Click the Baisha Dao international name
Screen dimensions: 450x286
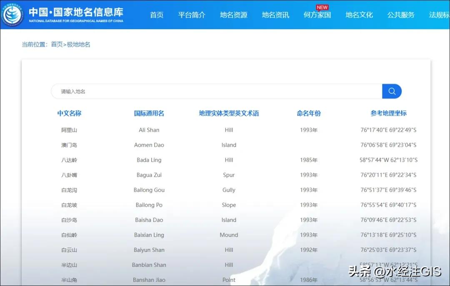pos(149,220)
